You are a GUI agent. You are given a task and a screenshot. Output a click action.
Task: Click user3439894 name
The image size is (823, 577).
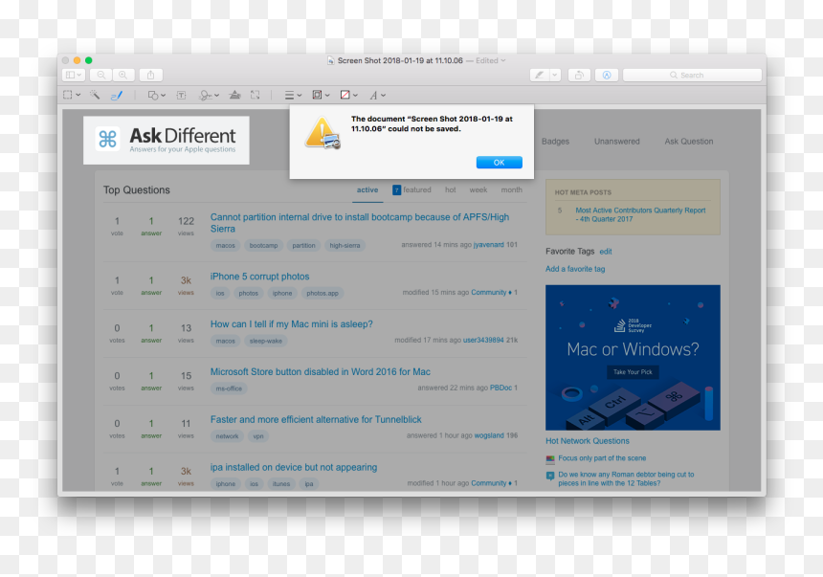(483, 340)
